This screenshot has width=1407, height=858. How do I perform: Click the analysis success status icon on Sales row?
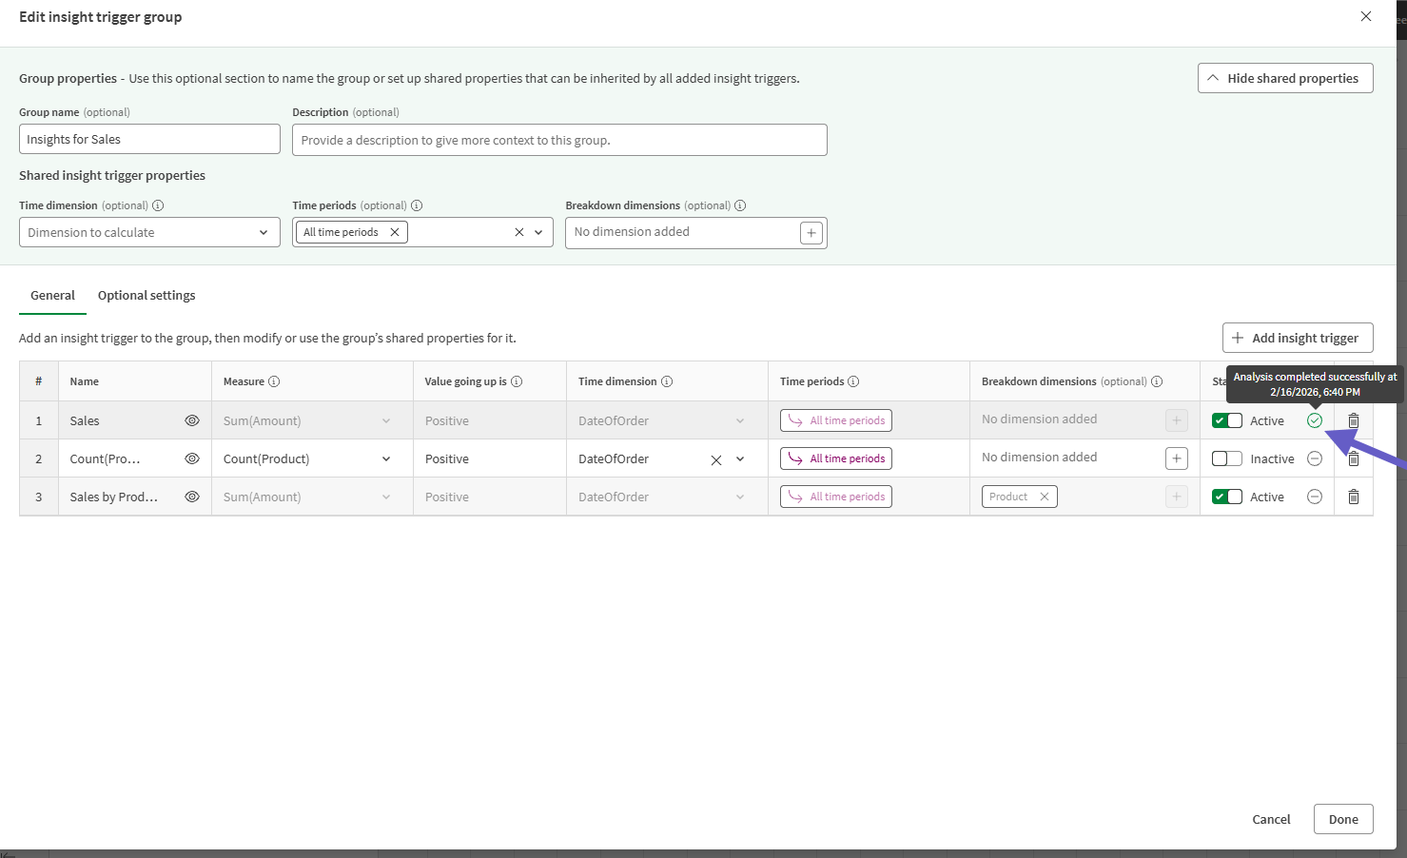coord(1315,419)
